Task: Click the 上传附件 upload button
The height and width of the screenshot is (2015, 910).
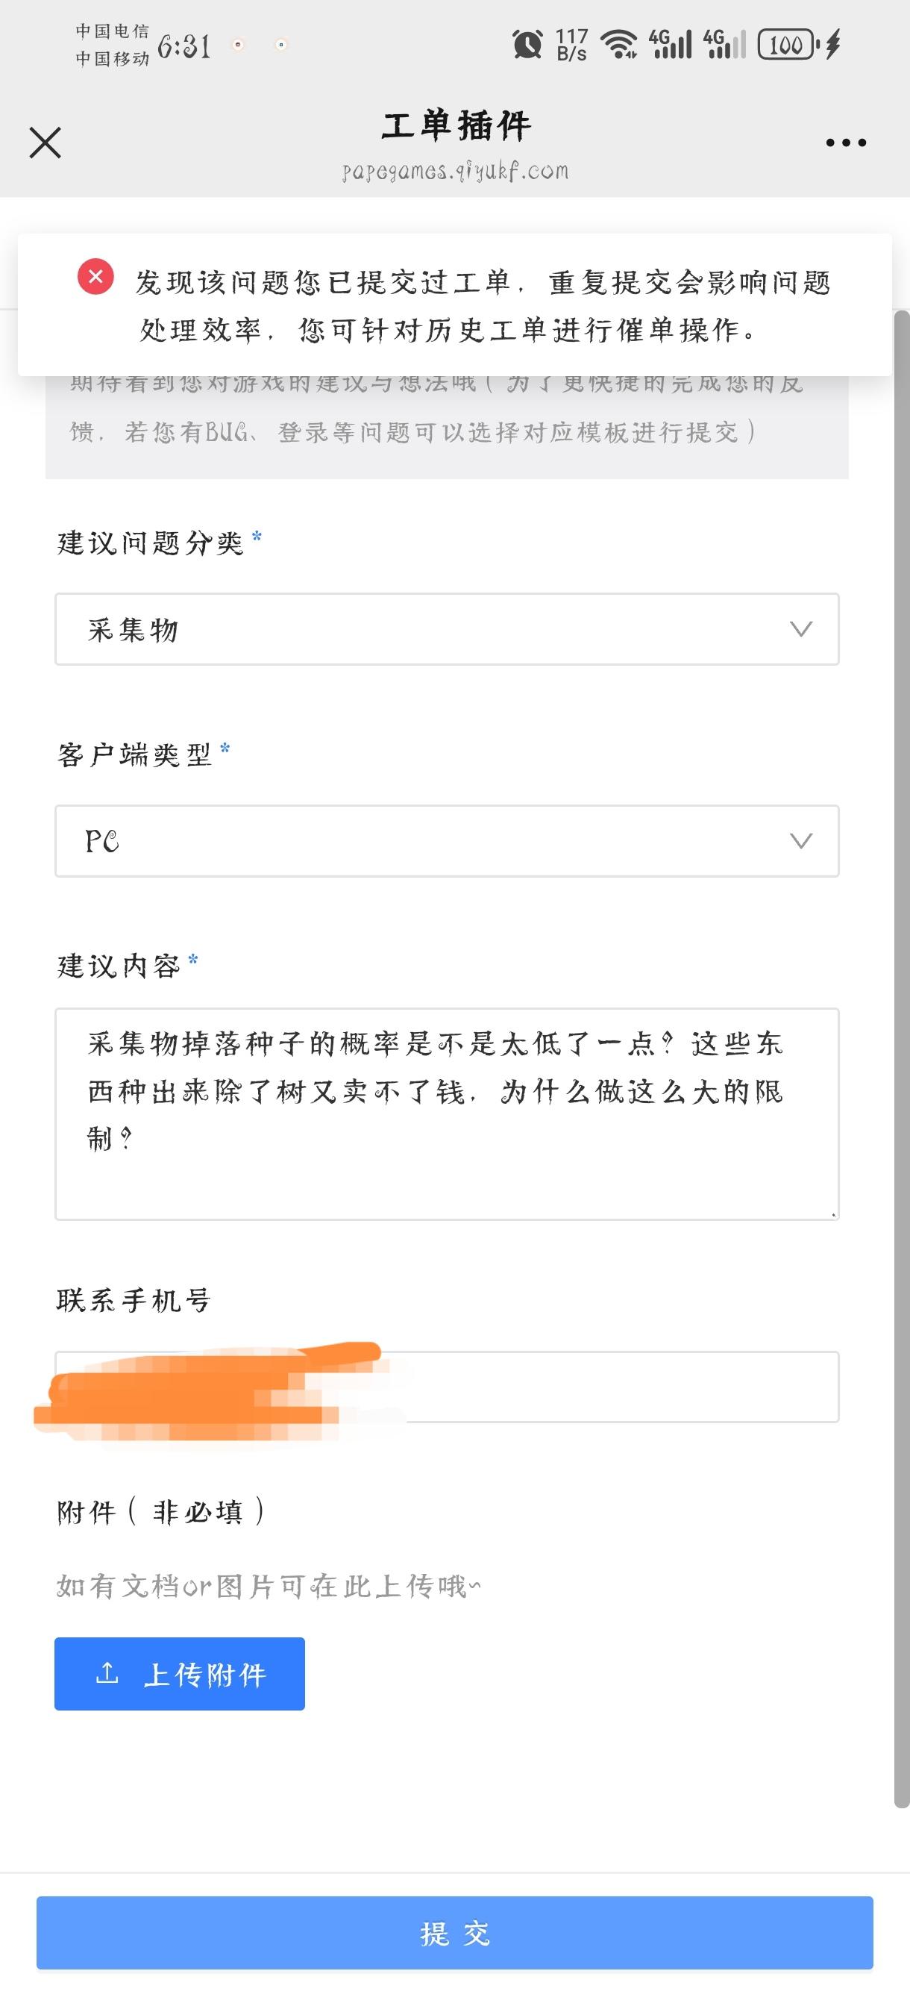Action: [x=180, y=1674]
